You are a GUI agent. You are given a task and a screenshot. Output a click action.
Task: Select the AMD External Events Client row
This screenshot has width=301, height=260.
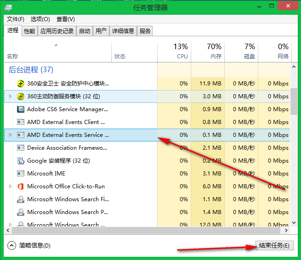[147, 122]
